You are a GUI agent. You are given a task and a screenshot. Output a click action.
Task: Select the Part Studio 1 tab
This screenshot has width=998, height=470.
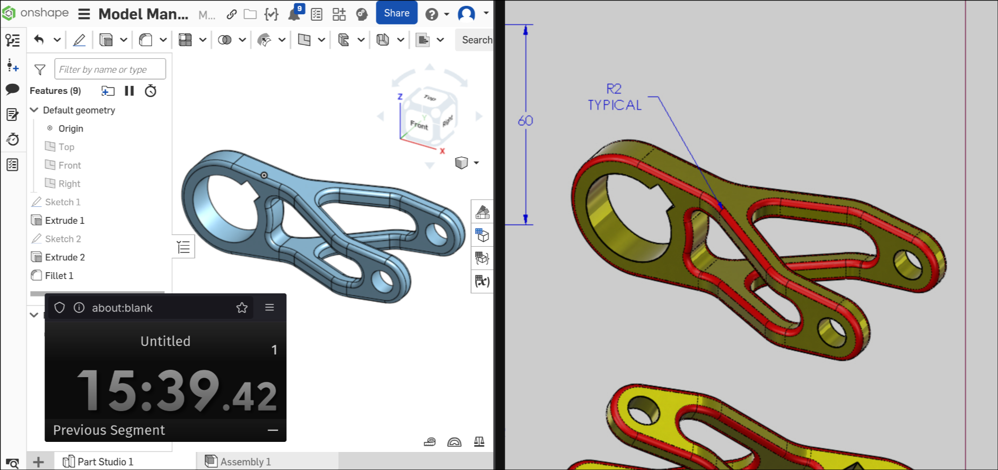98,462
